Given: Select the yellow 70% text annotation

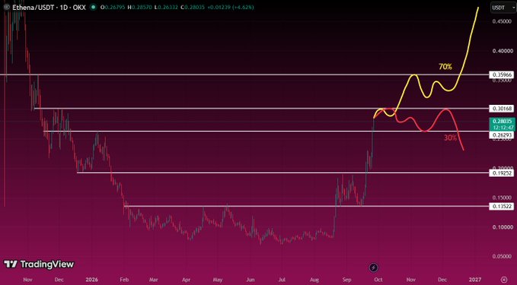Looking at the screenshot, I should 445,67.
